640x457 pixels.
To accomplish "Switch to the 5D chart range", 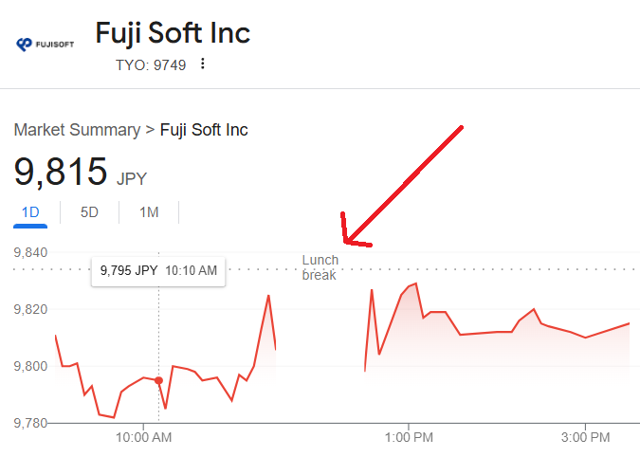I will pos(89,212).
